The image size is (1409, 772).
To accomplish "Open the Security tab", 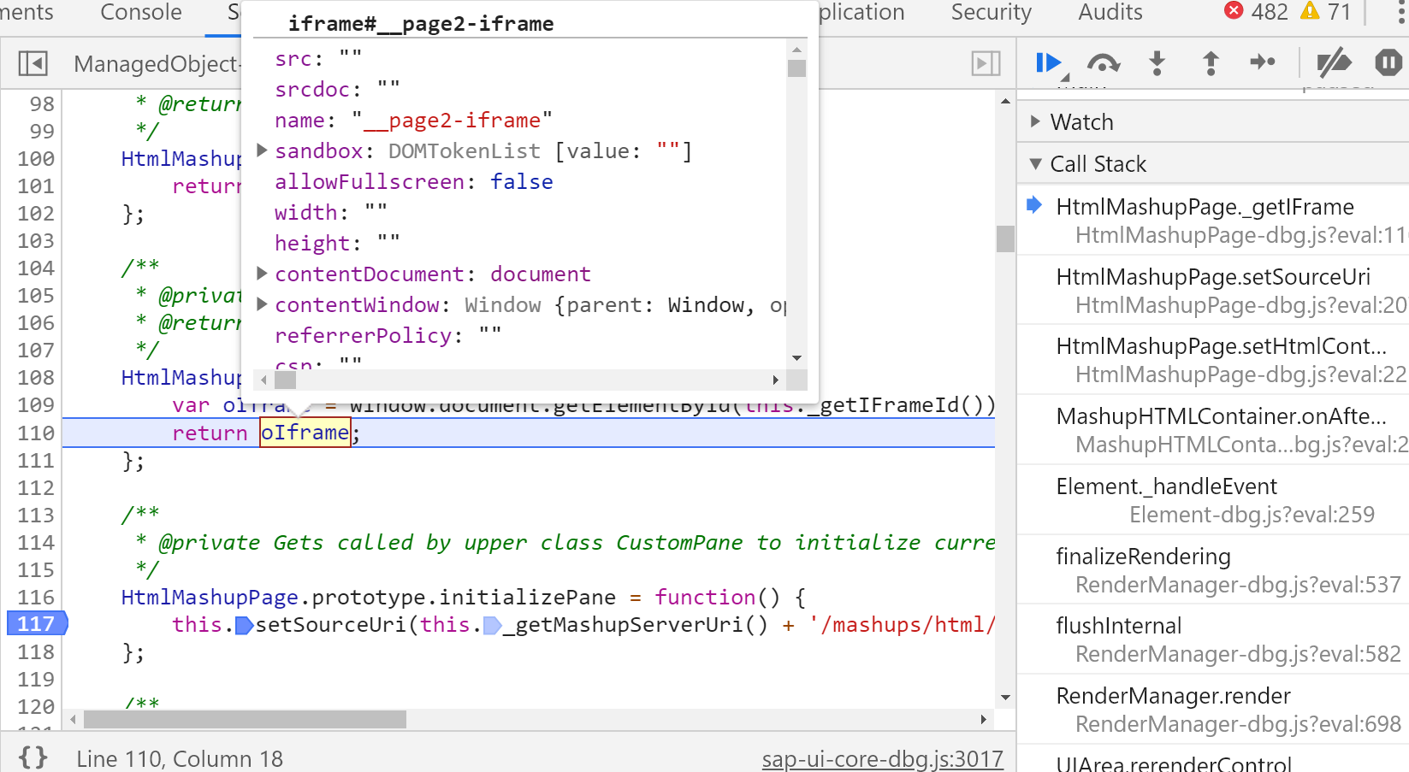I will pyautogui.click(x=991, y=12).
